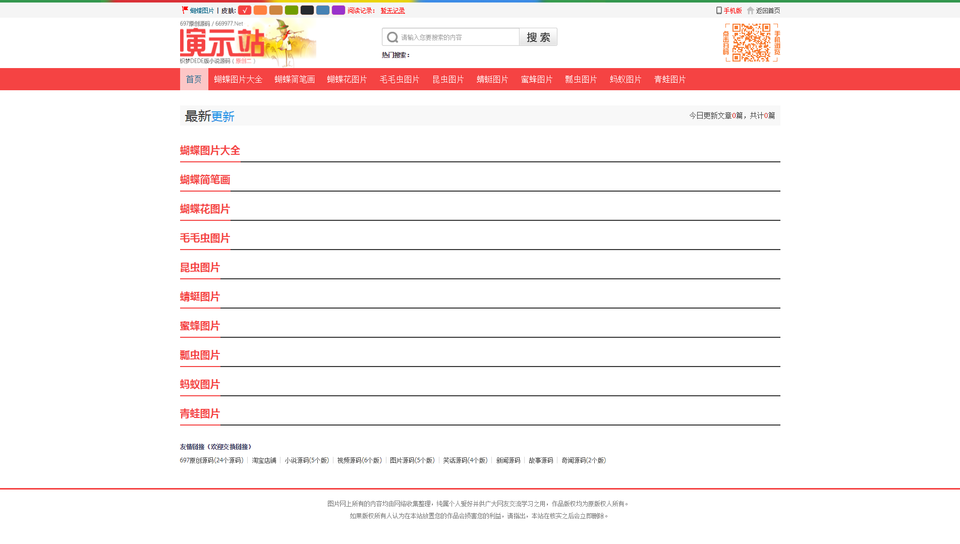The image size is (960, 544).
Task: Visit the 小说源码 friend link
Action: (x=307, y=460)
